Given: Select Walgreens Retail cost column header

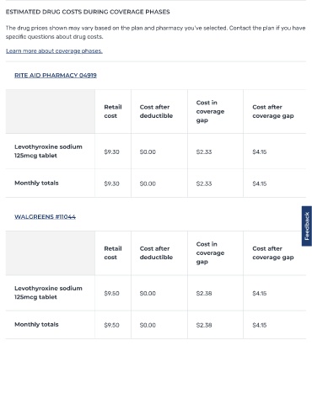Looking at the screenshot, I should click(x=113, y=252).
